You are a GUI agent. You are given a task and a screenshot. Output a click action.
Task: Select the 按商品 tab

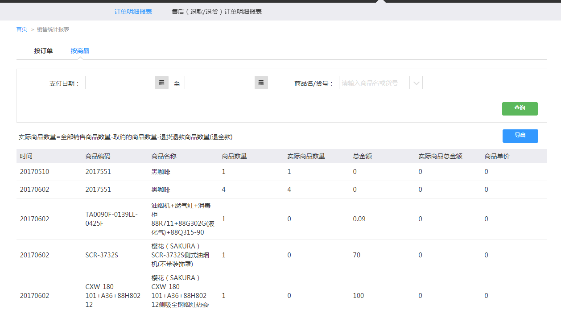pos(80,51)
